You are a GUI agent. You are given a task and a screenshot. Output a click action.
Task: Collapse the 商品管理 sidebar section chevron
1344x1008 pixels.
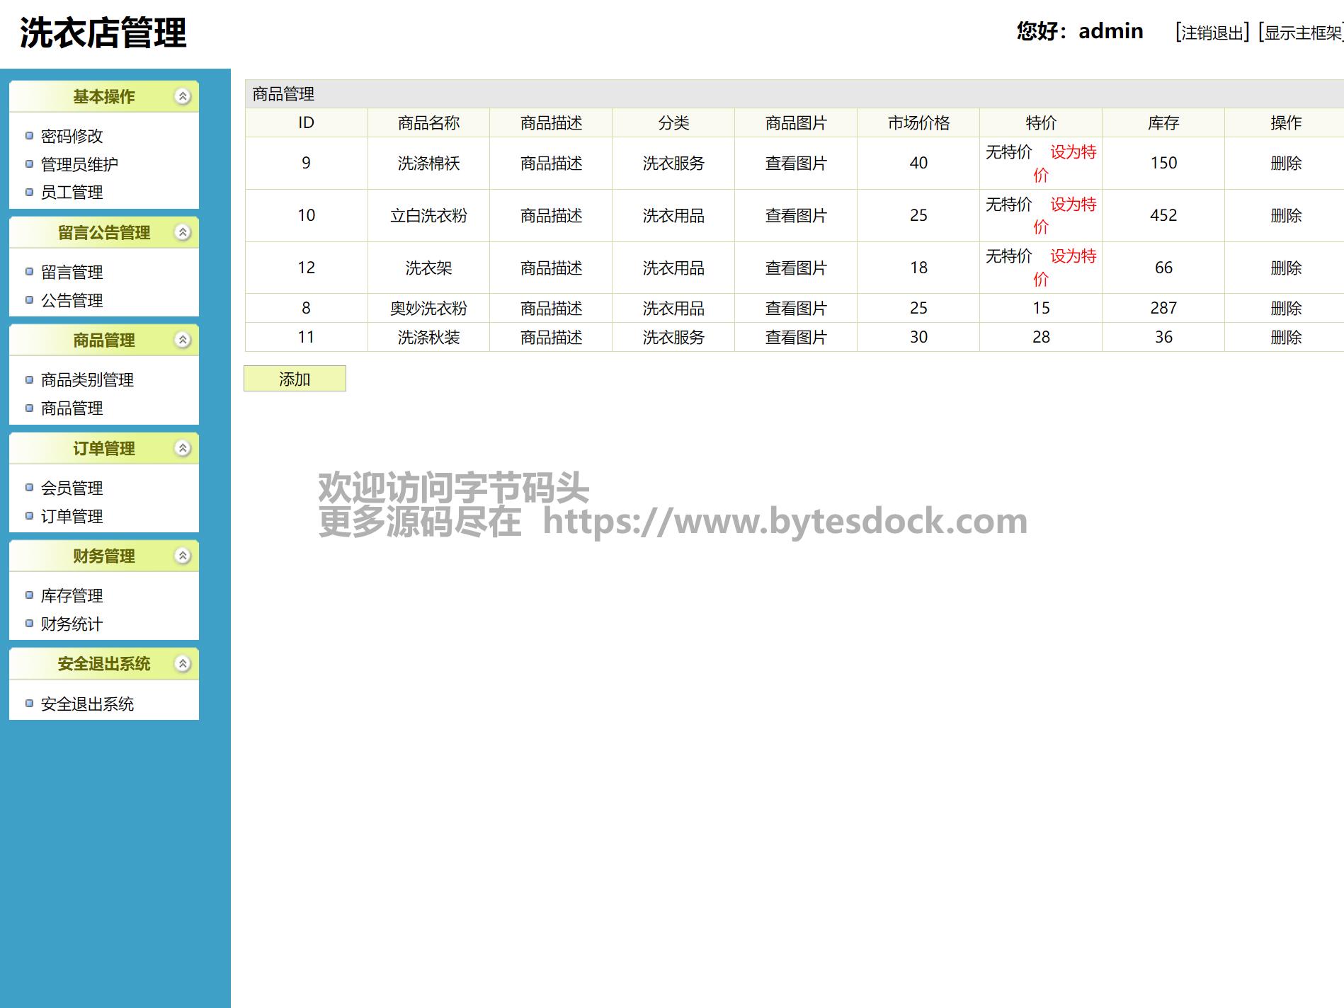(x=183, y=340)
